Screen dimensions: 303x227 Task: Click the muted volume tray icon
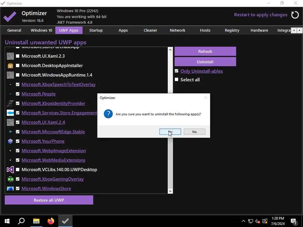[x=257, y=221]
